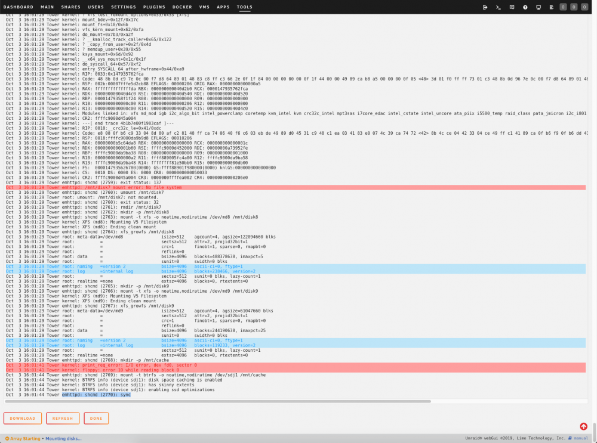Select the Tools menu tab
Screen dimensions: 597x443
244,7
